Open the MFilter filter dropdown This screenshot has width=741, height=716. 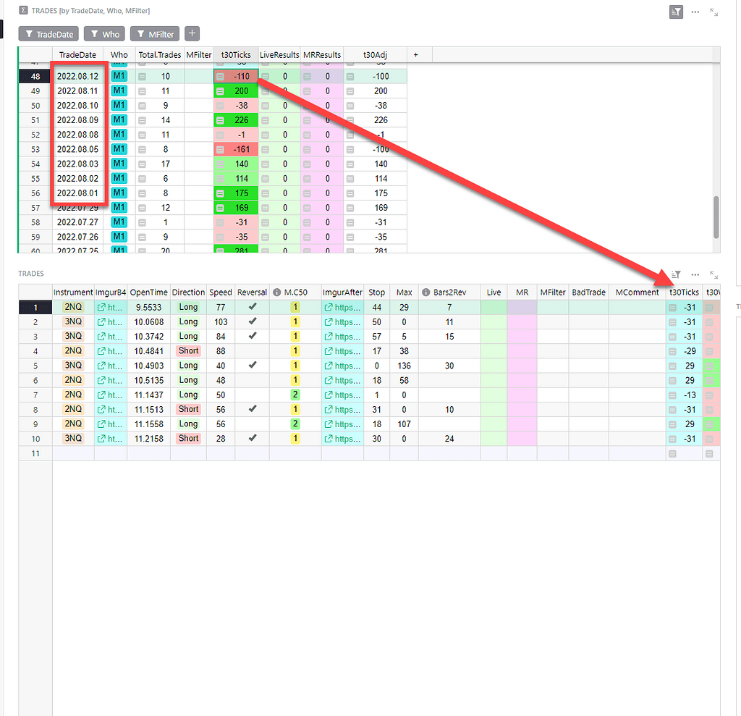click(154, 33)
